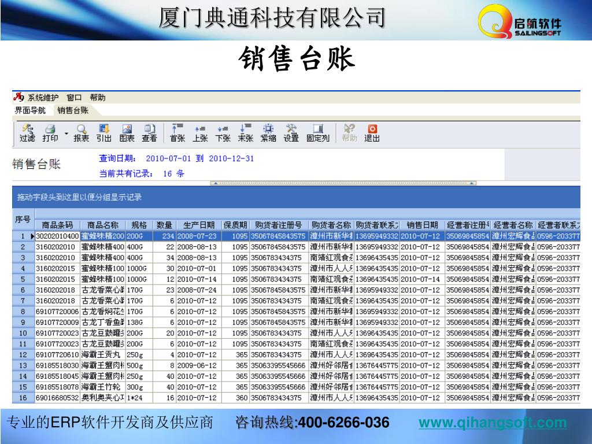Image resolution: width=592 pixels, height=444 pixels.
Task: Open the dropdown arrow beside 打印
Action: [66, 134]
